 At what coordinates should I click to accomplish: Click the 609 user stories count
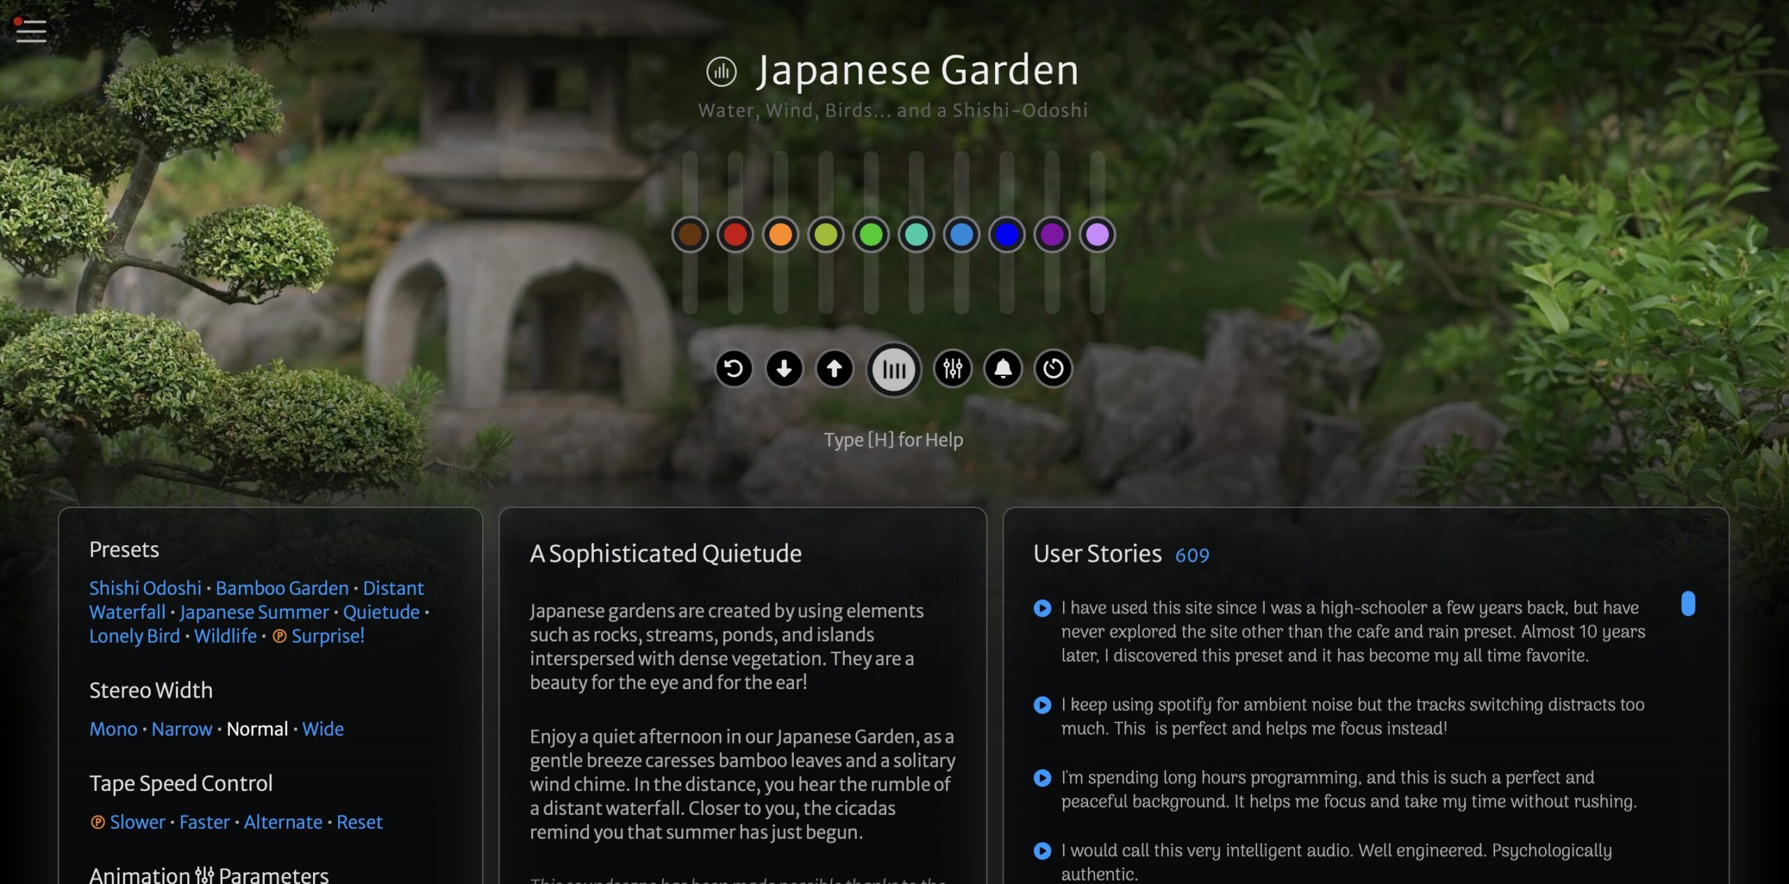tap(1192, 556)
